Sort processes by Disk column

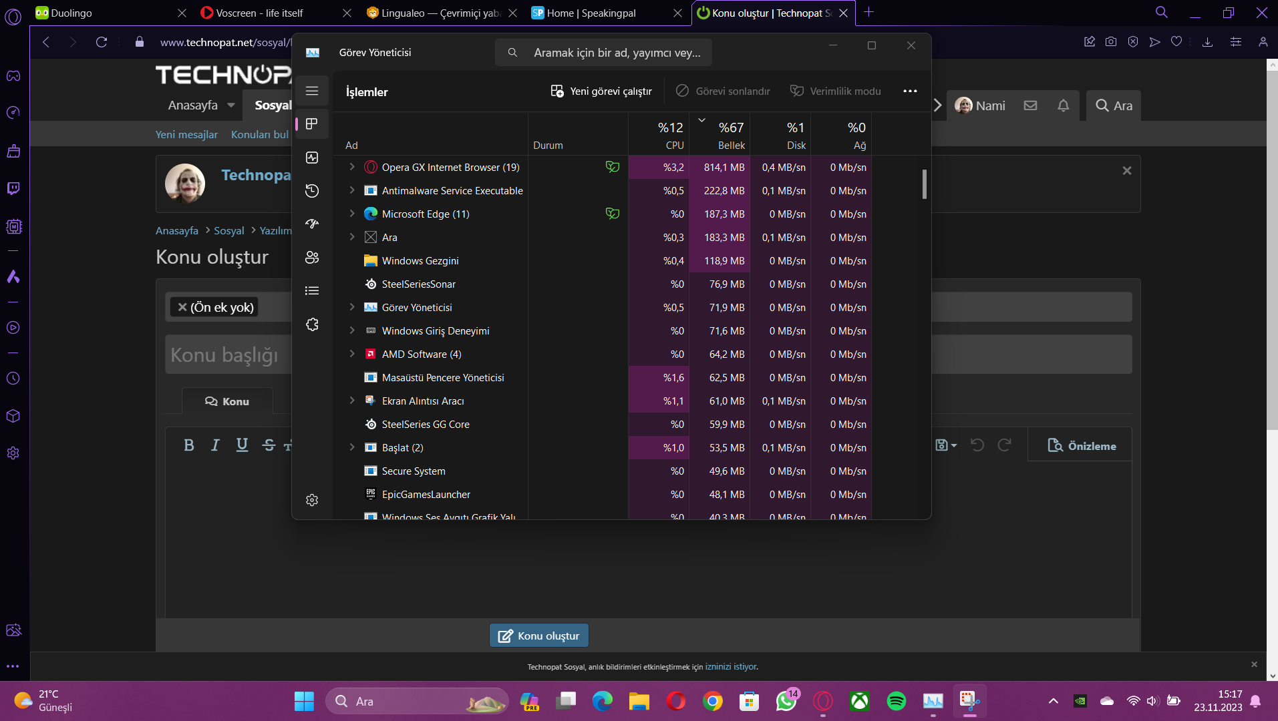click(780, 134)
